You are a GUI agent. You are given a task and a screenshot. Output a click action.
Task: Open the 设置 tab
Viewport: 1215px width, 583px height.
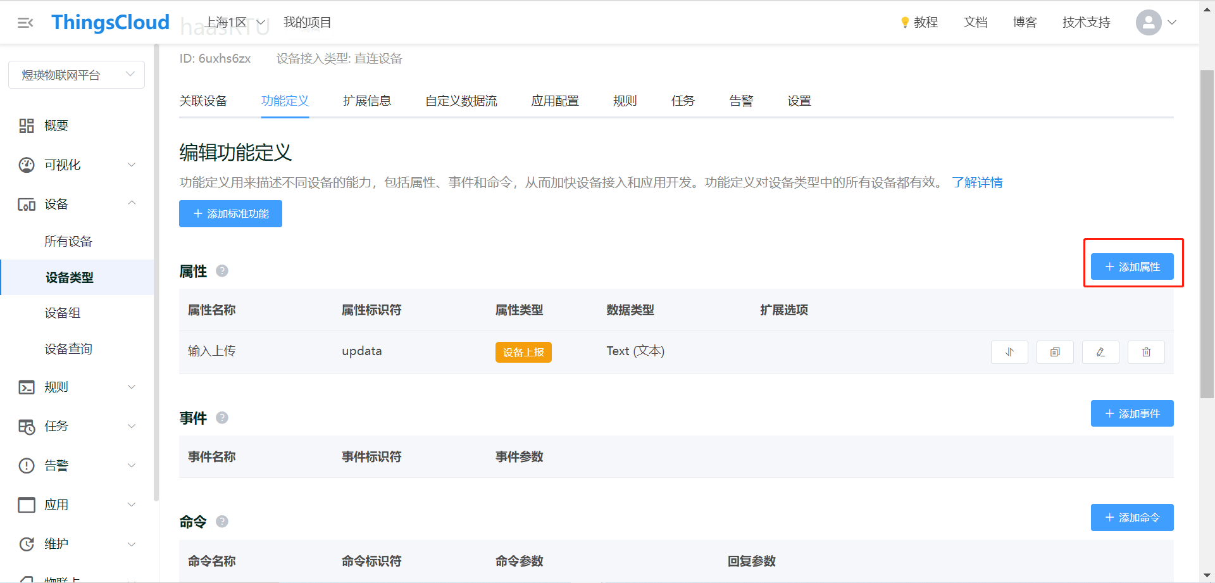click(799, 101)
